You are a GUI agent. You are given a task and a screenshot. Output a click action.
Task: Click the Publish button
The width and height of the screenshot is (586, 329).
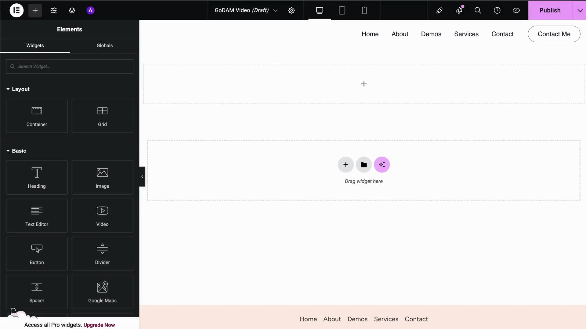(550, 10)
